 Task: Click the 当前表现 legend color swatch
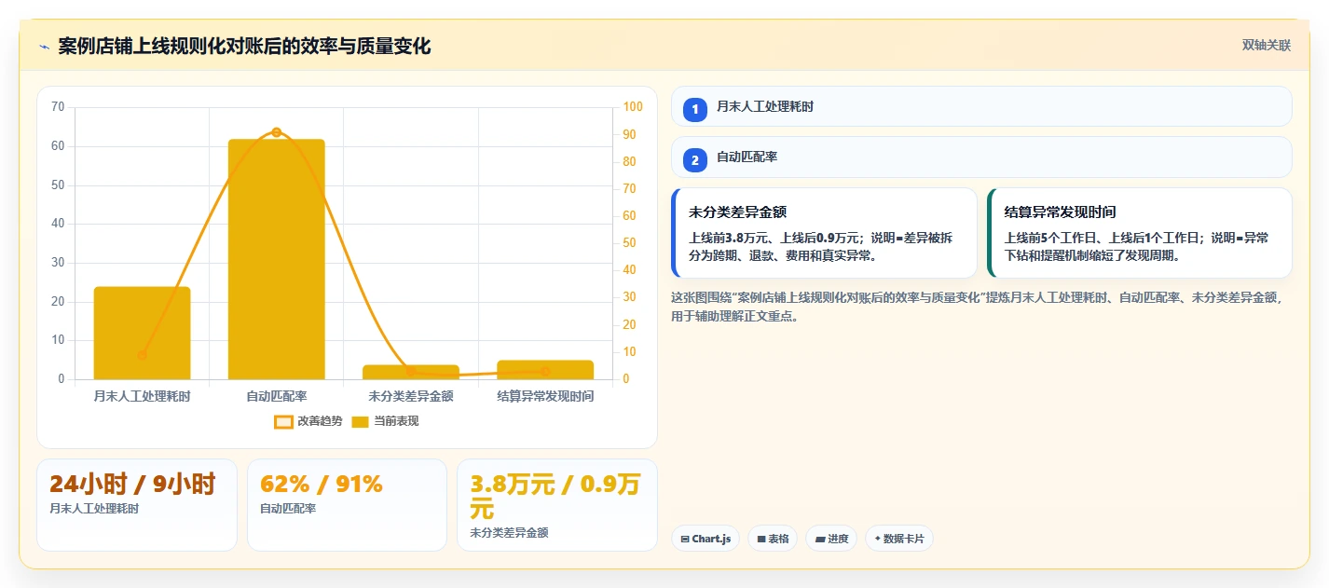(x=361, y=422)
